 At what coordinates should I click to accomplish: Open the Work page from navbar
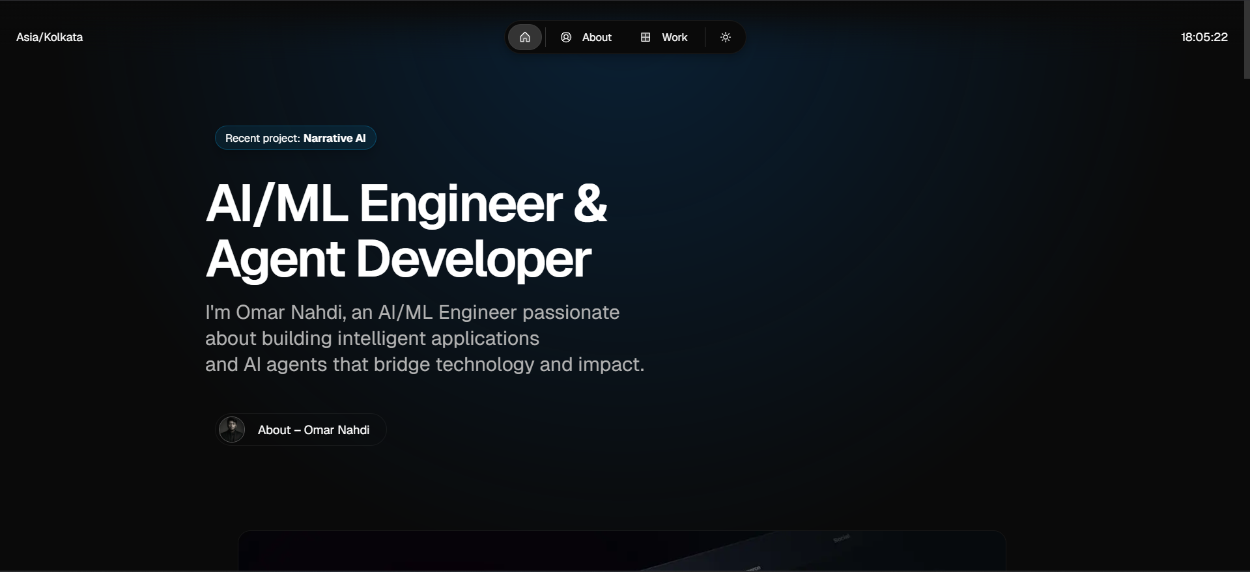coord(664,37)
